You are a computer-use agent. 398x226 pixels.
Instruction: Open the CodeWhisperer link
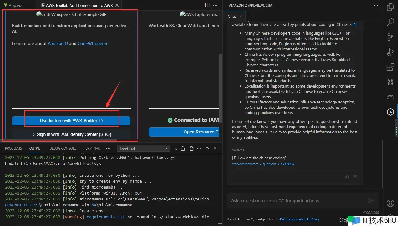[x=93, y=43]
